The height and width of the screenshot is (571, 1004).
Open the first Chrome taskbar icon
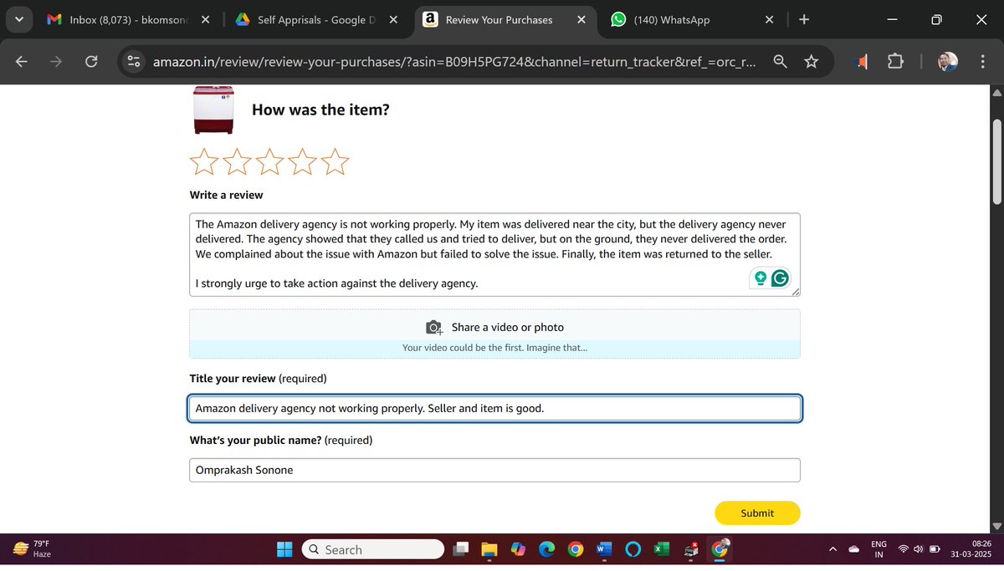pyautogui.click(x=575, y=549)
